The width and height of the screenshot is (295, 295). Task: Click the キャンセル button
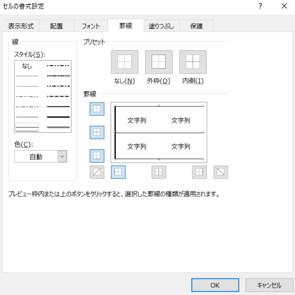click(269, 285)
